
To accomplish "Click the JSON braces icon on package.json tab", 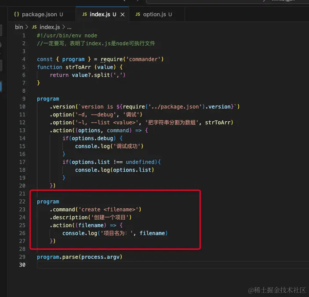I will [x=17, y=14].
